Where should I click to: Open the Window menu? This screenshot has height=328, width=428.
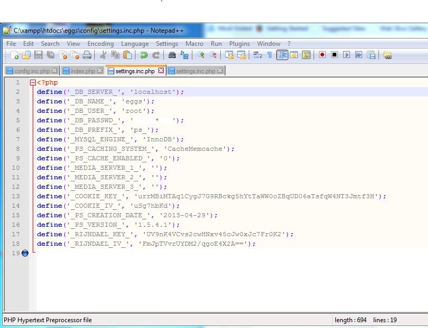(x=269, y=44)
